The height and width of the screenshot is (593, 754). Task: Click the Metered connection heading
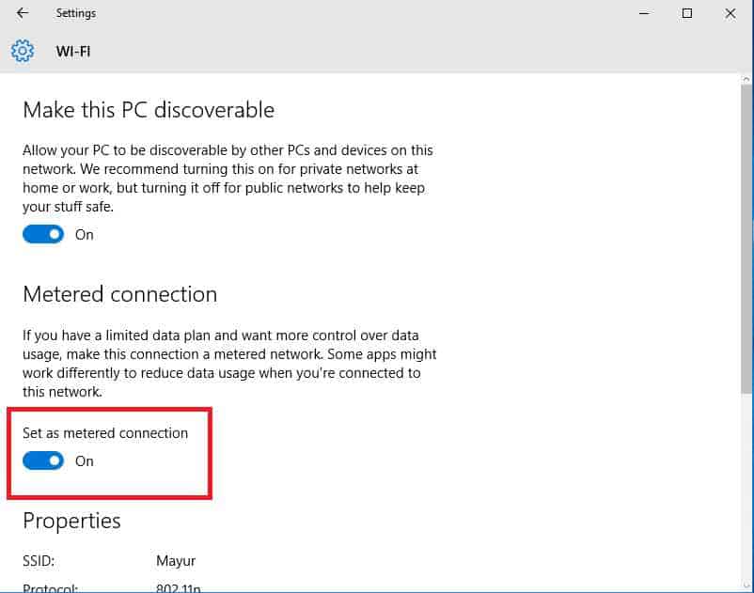(119, 294)
